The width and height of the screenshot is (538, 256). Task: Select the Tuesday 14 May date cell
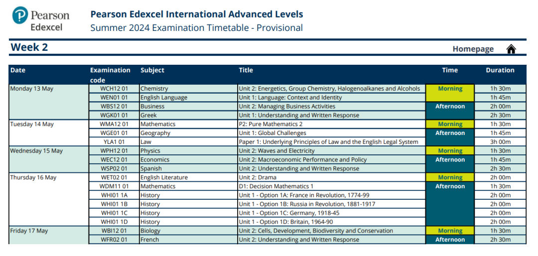(x=48, y=133)
